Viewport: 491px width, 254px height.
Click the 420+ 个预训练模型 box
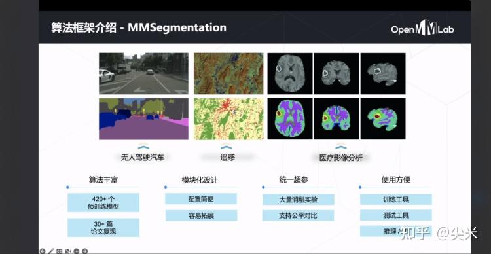coord(103,203)
